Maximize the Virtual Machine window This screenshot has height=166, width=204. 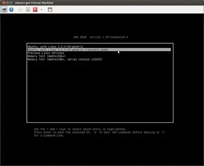11,3
